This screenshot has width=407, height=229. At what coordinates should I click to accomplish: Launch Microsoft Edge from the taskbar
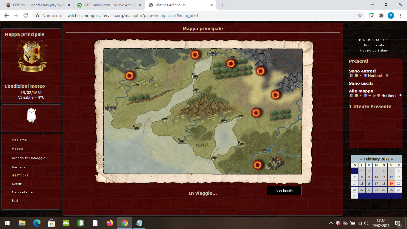click(x=37, y=223)
